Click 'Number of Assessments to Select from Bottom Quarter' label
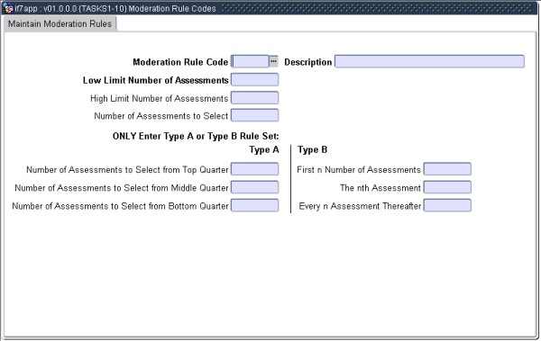This screenshot has height=341, width=541. pos(120,206)
